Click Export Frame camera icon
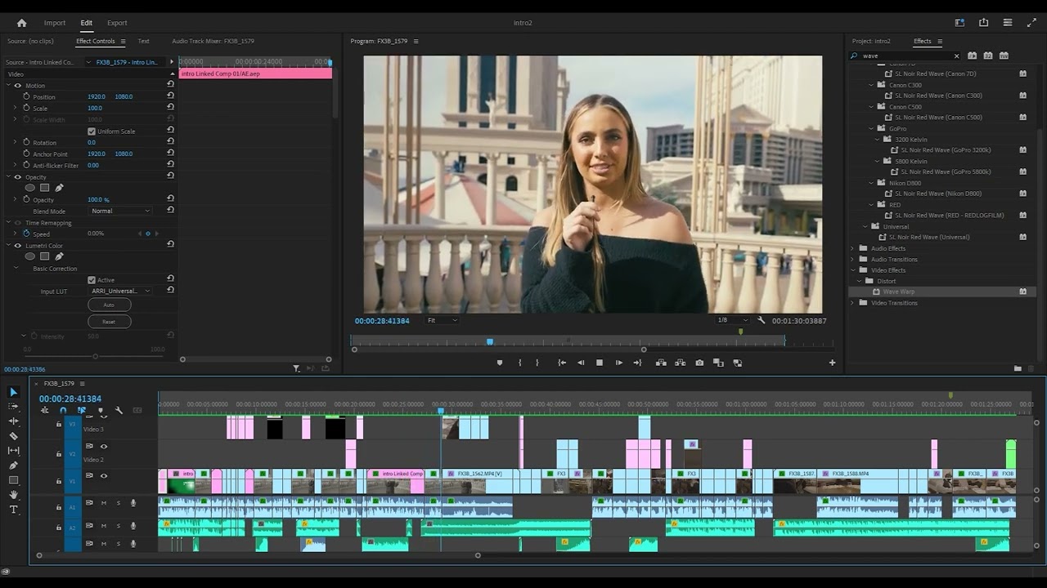Screen dimensions: 1047x588 point(699,363)
